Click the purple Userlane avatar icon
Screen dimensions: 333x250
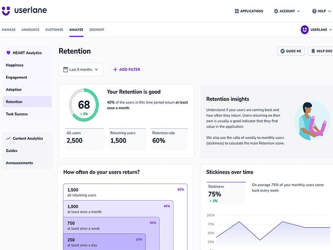click(305, 30)
